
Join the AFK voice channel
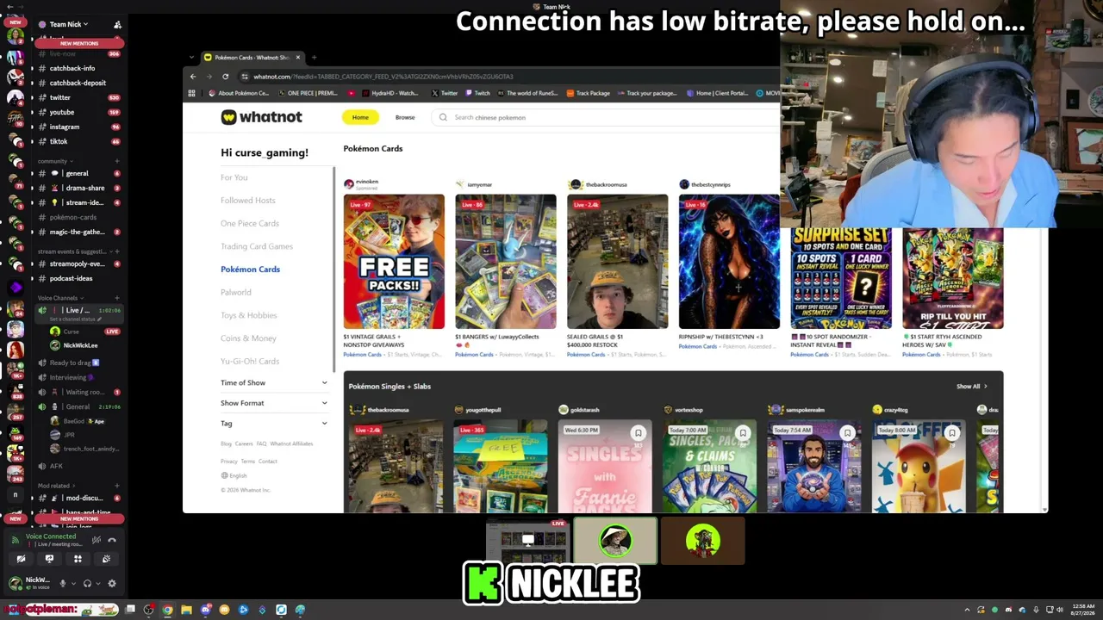pyautogui.click(x=56, y=467)
